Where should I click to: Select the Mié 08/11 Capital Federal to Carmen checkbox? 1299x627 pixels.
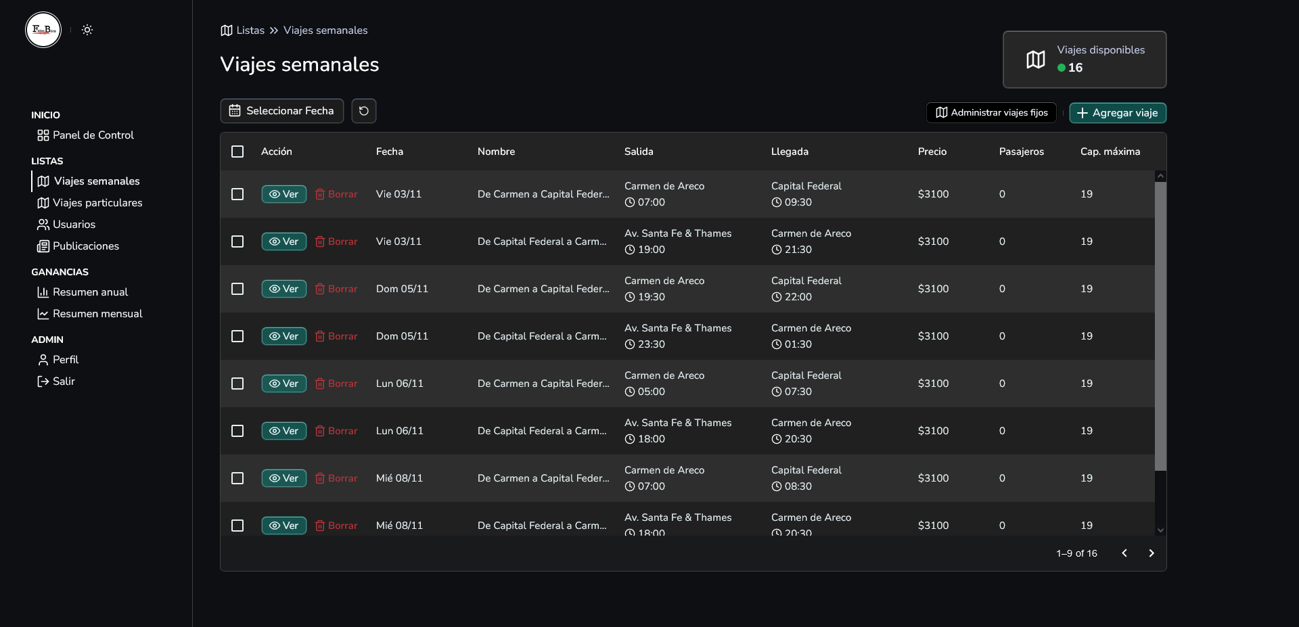(237, 526)
